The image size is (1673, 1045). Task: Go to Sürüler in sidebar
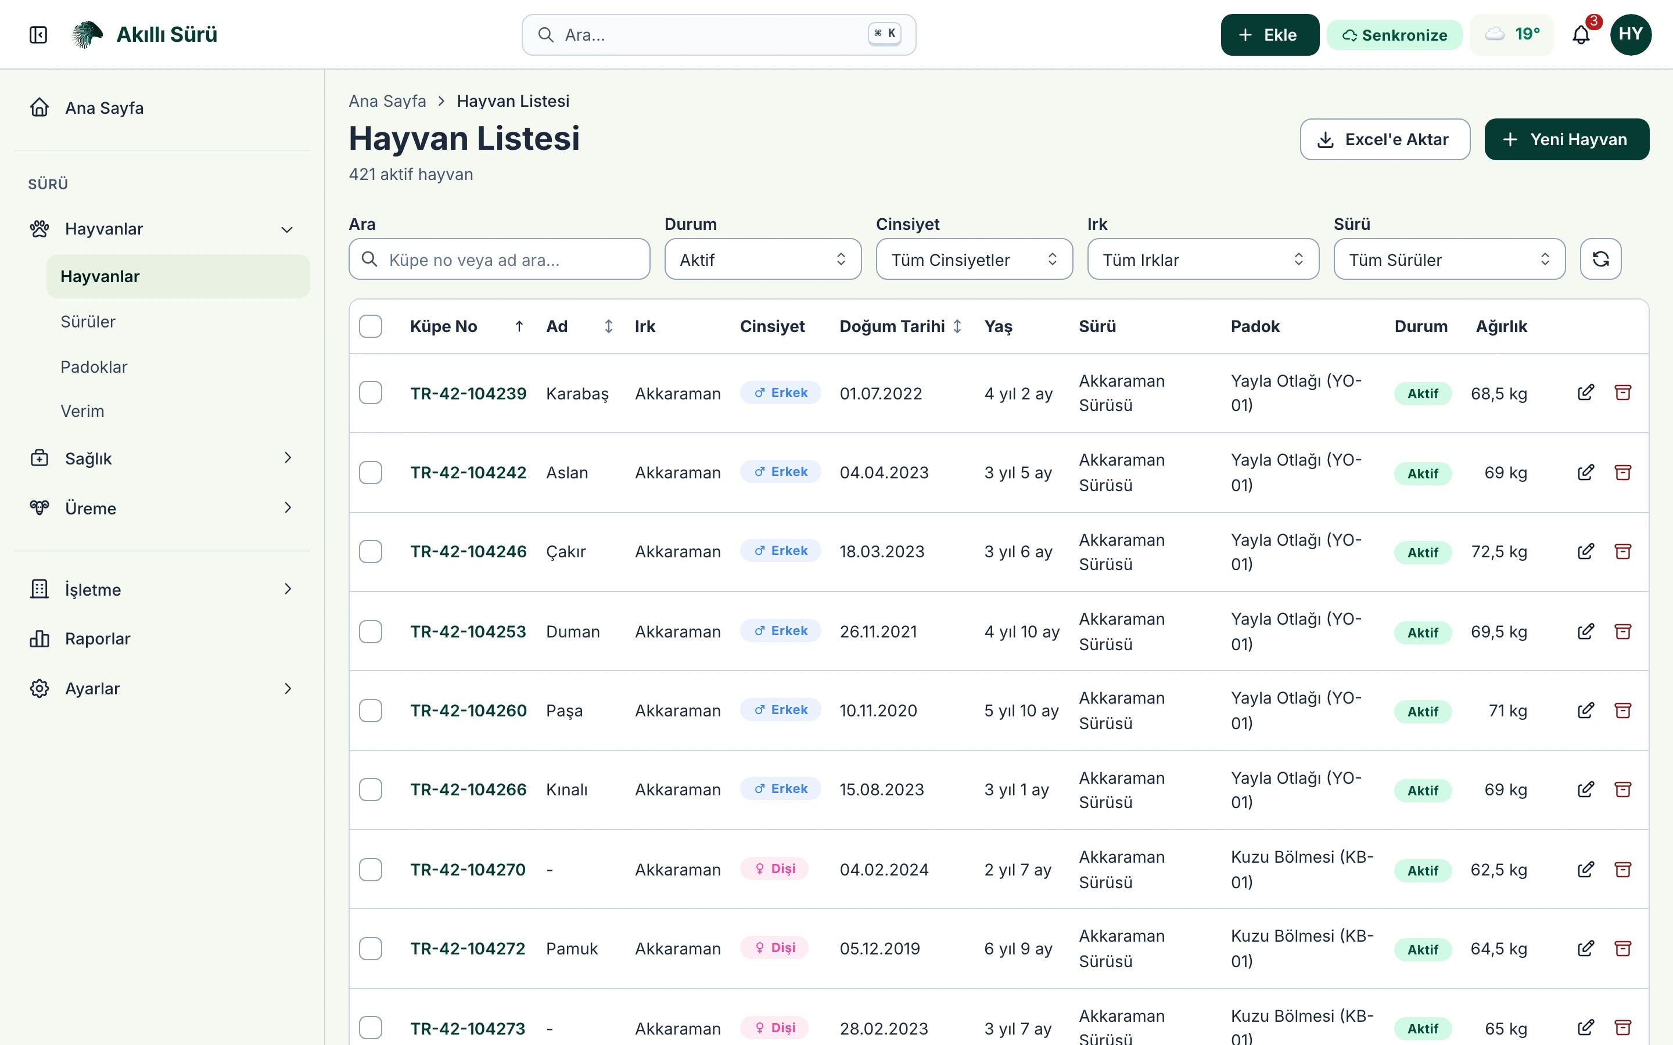(x=88, y=322)
